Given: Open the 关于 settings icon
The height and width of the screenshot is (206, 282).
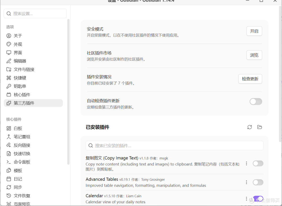Looking at the screenshot, I should pyautogui.click(x=9, y=35).
